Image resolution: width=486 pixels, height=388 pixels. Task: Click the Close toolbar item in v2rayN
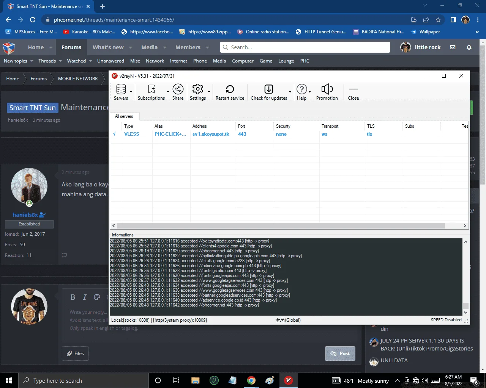point(353,92)
